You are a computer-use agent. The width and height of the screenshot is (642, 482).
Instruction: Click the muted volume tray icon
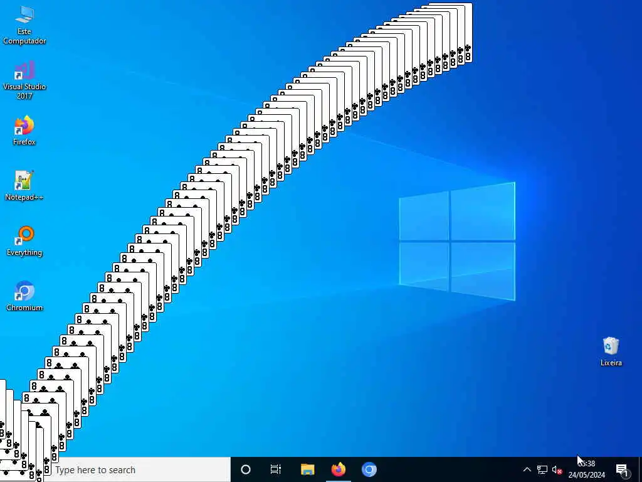(x=557, y=469)
